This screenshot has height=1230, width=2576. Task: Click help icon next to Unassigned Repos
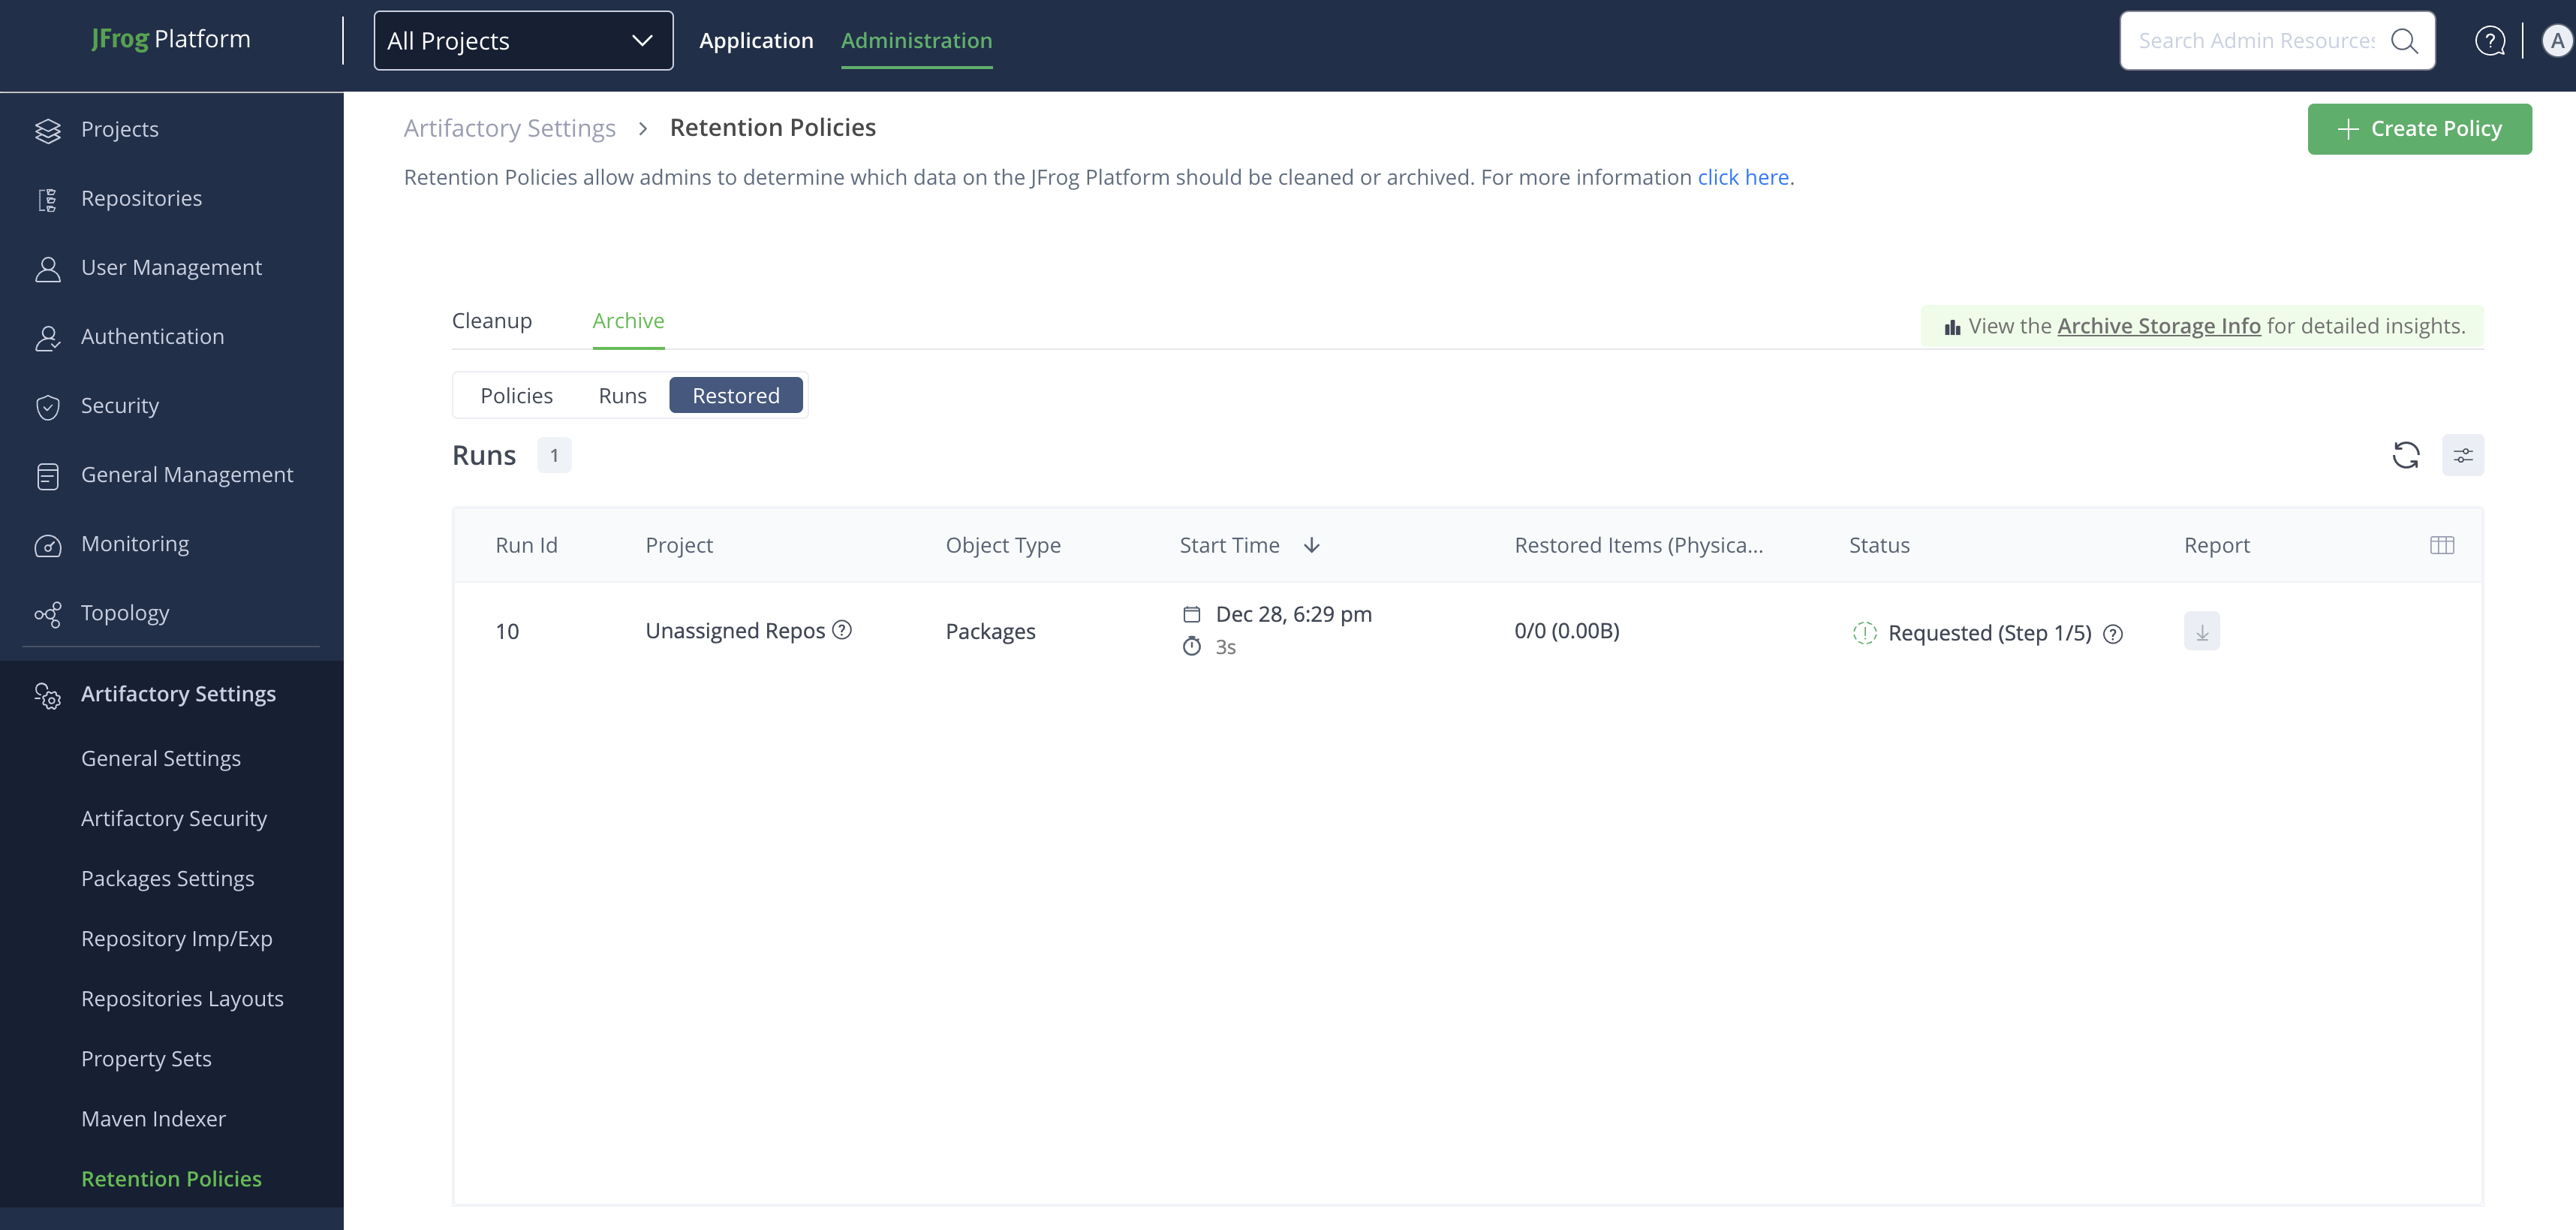[x=842, y=629]
